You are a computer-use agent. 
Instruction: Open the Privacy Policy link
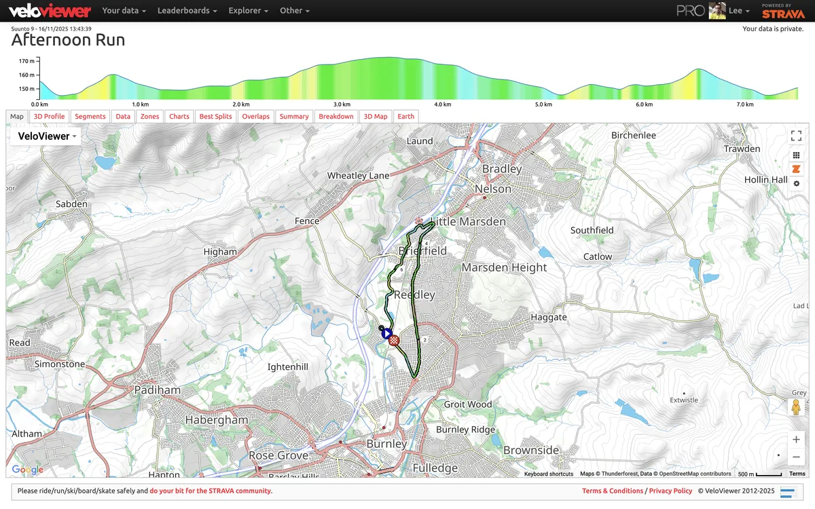click(670, 491)
